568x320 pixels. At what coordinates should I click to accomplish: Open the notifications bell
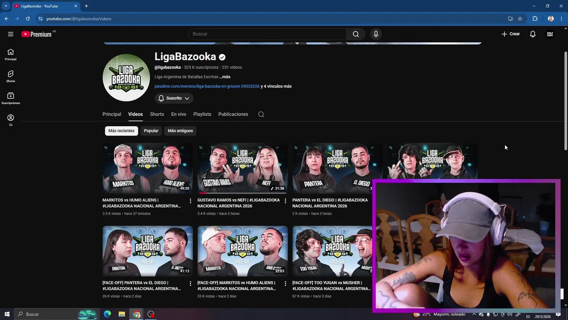[532, 34]
